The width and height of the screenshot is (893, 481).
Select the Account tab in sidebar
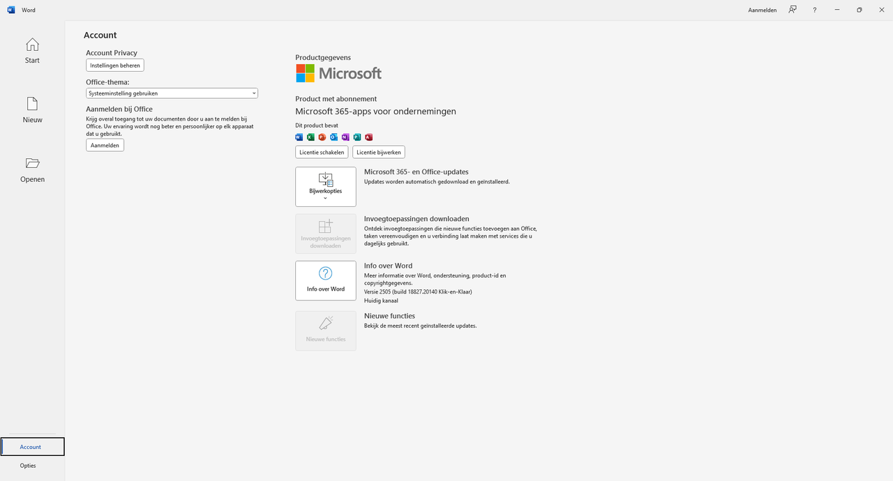32,447
